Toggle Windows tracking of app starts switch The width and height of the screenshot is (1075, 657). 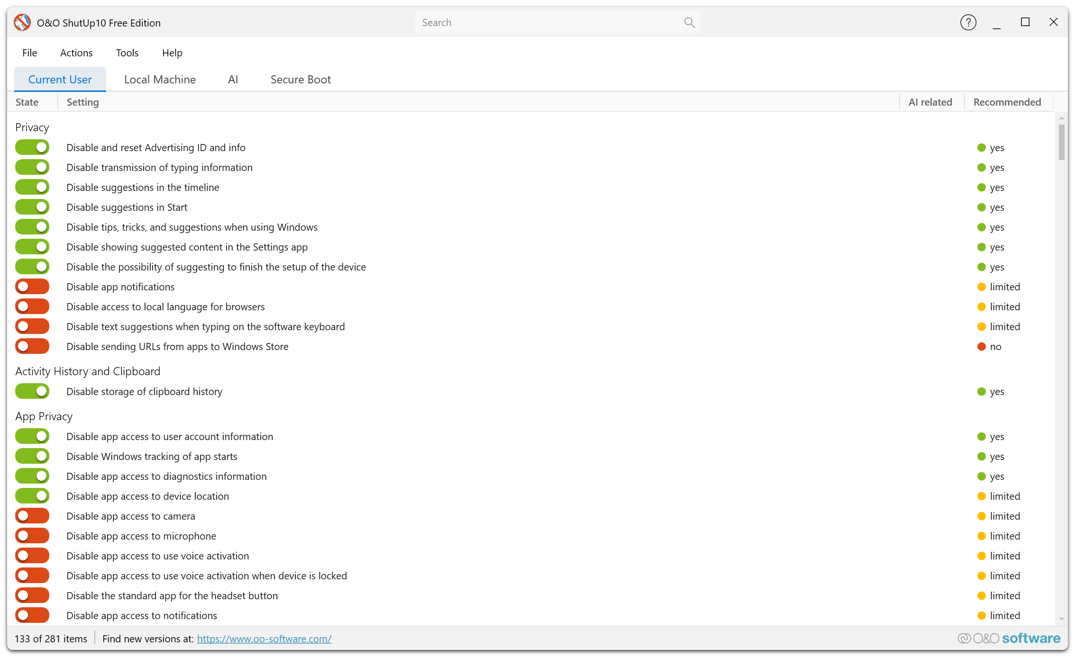32,456
